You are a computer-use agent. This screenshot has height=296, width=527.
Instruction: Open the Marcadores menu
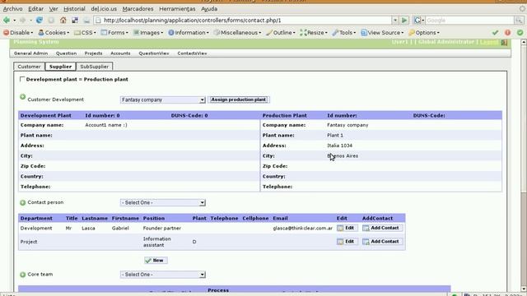[x=138, y=9]
